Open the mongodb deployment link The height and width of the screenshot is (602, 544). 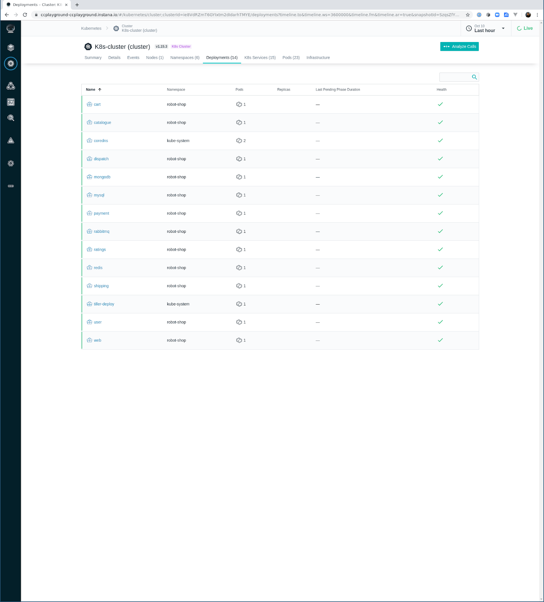pyautogui.click(x=102, y=177)
